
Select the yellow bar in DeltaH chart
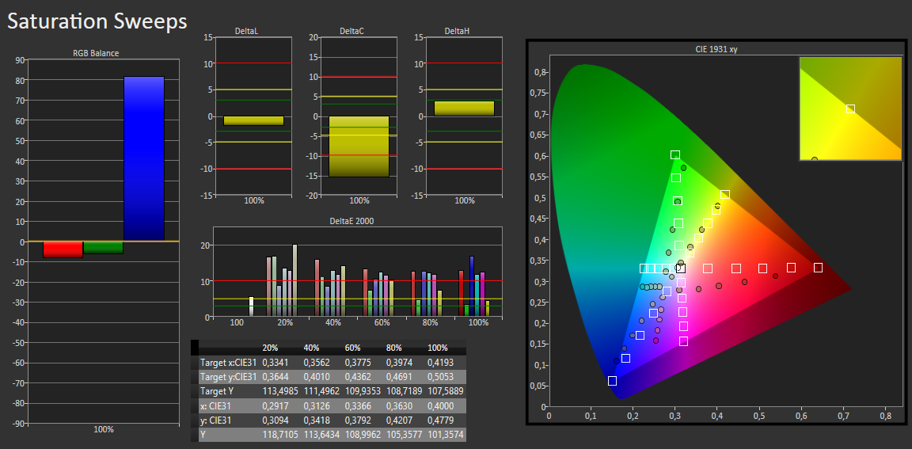pyautogui.click(x=464, y=108)
